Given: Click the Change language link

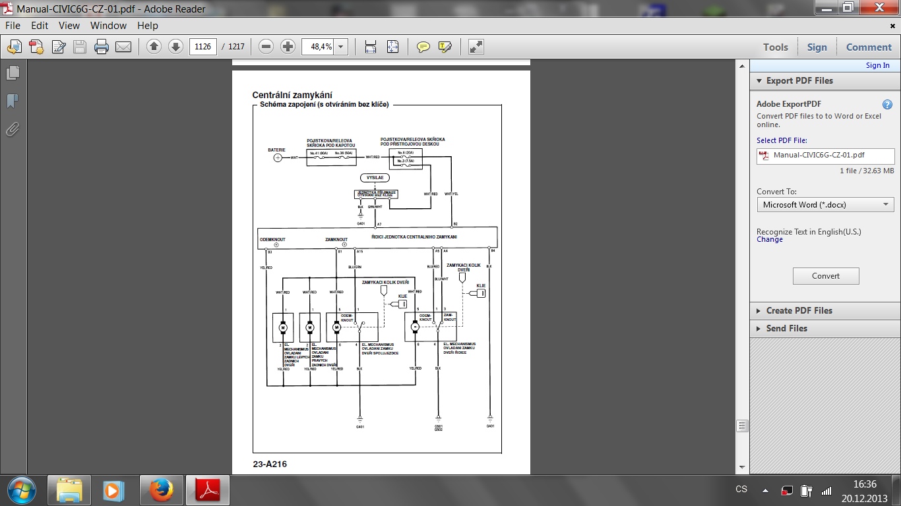Looking at the screenshot, I should pos(770,240).
